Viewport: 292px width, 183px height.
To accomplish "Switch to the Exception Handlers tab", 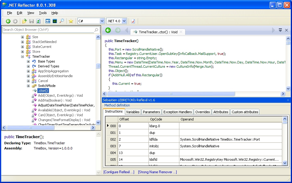I will point(177,112).
